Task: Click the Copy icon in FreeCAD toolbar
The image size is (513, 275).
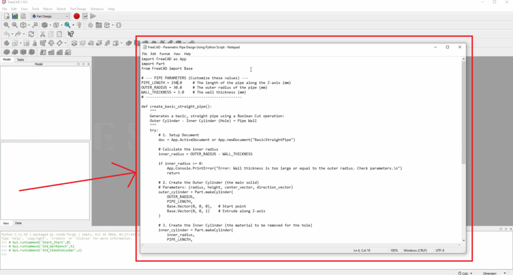Action: coord(51,34)
